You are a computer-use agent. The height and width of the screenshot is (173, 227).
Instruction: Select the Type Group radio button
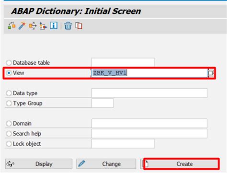(9, 103)
